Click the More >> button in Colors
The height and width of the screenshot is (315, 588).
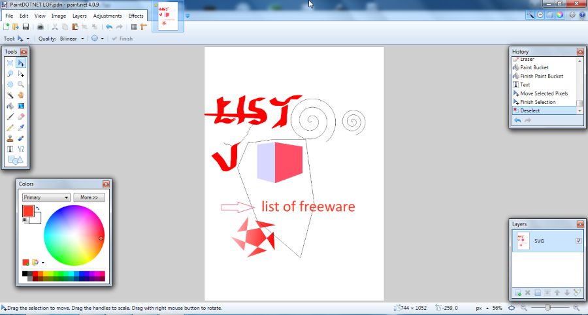89,197
